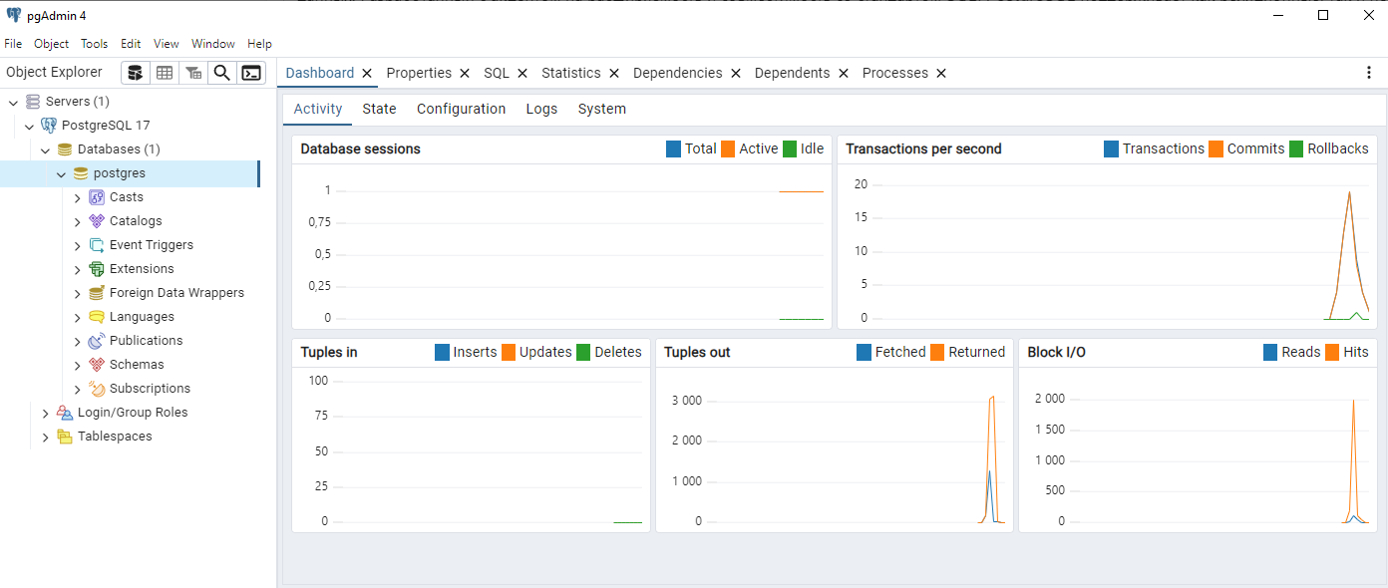Click the Transactions per second chart title

[x=923, y=148]
